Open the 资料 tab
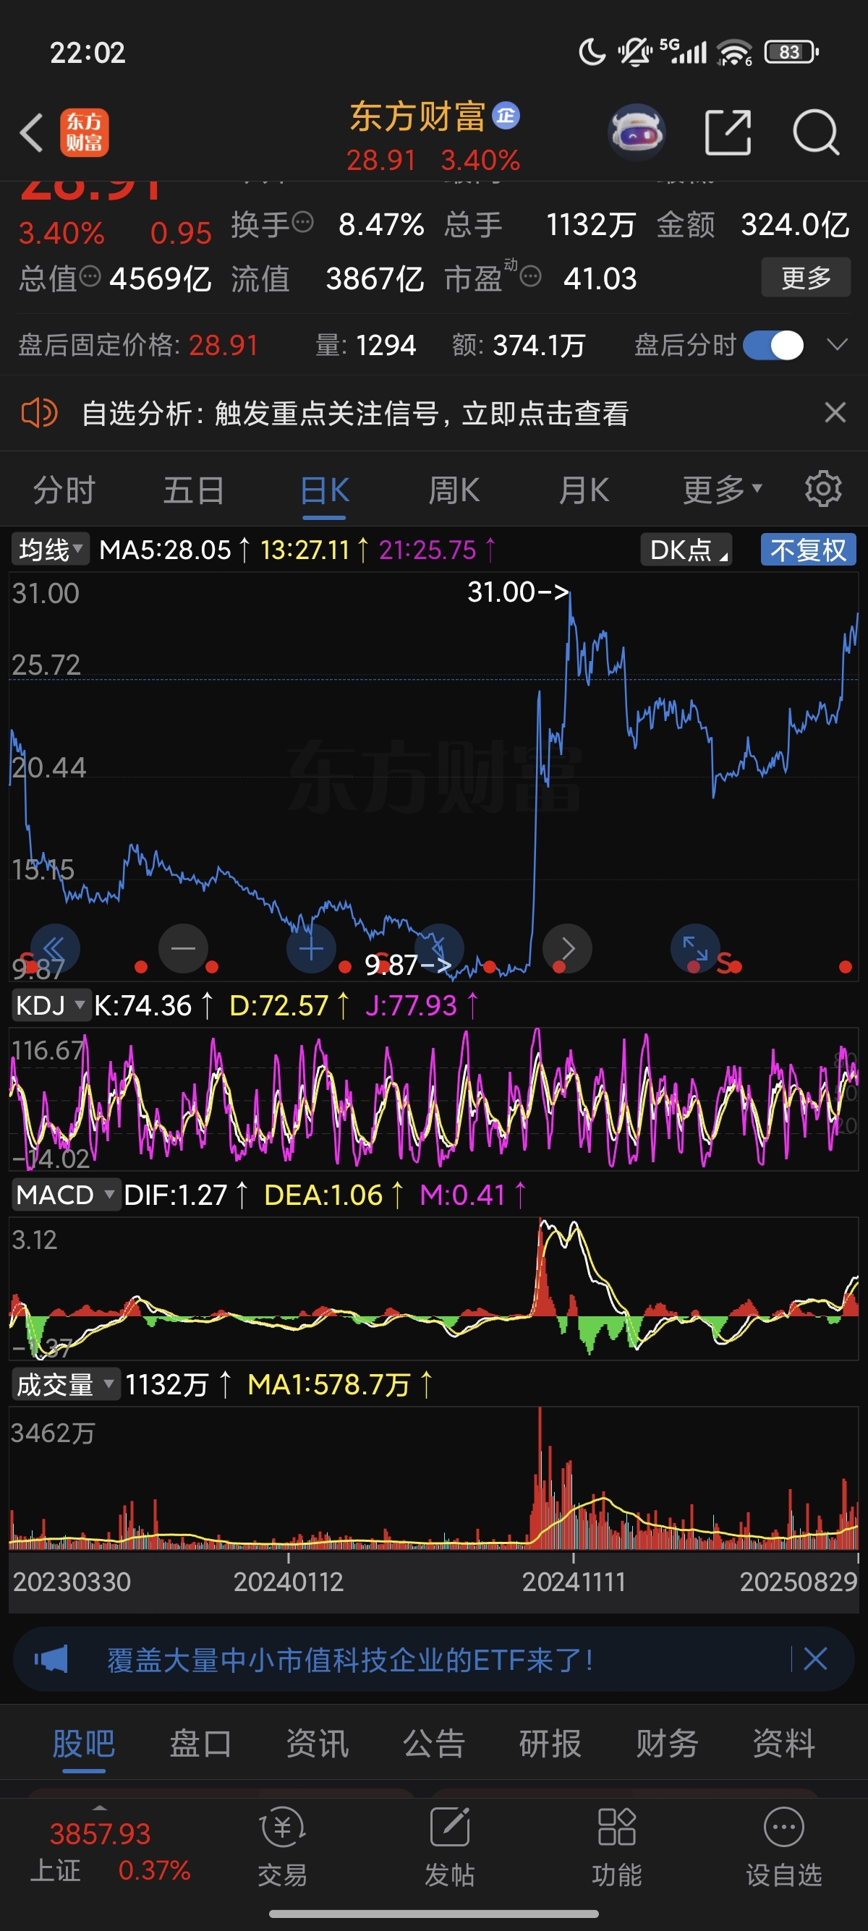Screen dimensions: 868x1931 coord(783,1743)
